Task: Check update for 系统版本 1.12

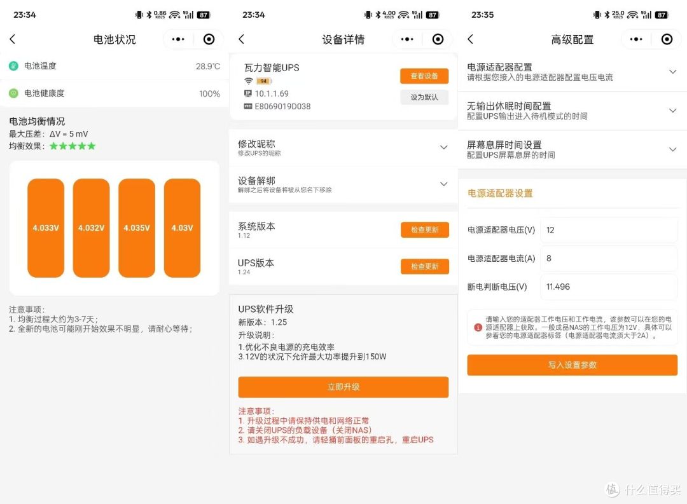Action: (x=424, y=230)
